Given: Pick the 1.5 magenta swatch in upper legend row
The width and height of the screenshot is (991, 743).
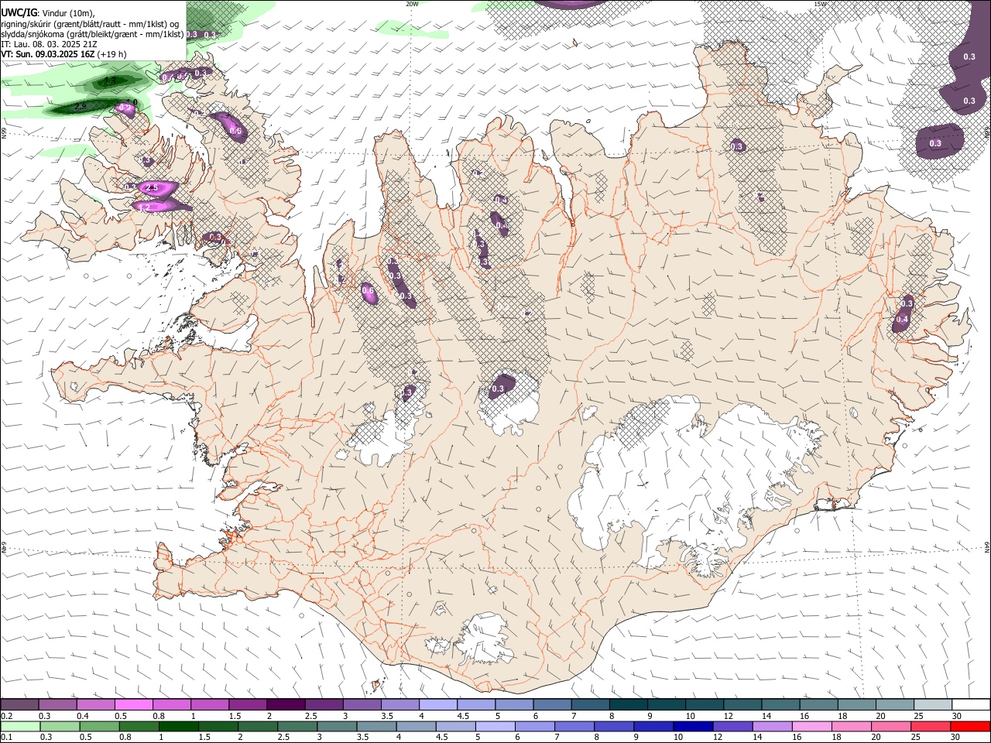Looking at the screenshot, I should pos(247,705).
